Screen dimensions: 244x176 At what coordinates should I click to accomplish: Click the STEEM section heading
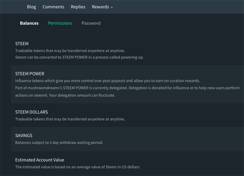pyautogui.click(x=22, y=44)
